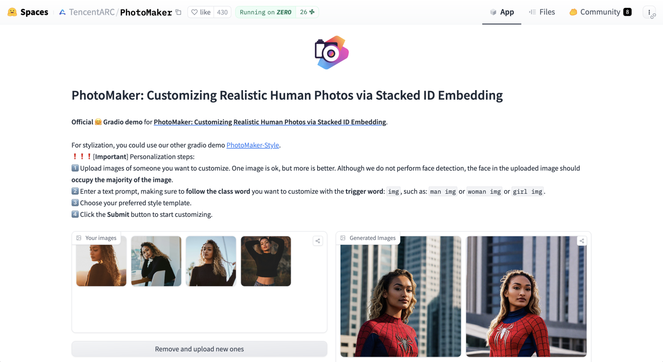
Task: Select the first uploaded sunset profile photo
Action: [101, 261]
